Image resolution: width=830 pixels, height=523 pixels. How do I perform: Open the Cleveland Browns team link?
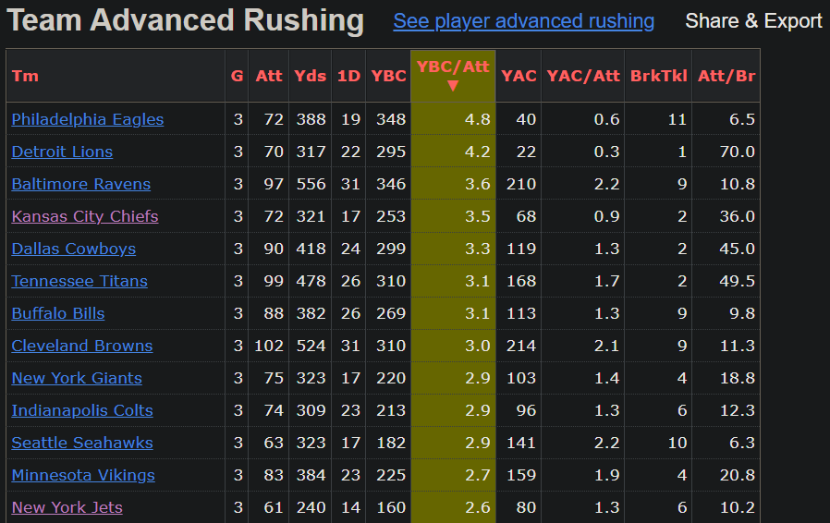pyautogui.click(x=82, y=346)
